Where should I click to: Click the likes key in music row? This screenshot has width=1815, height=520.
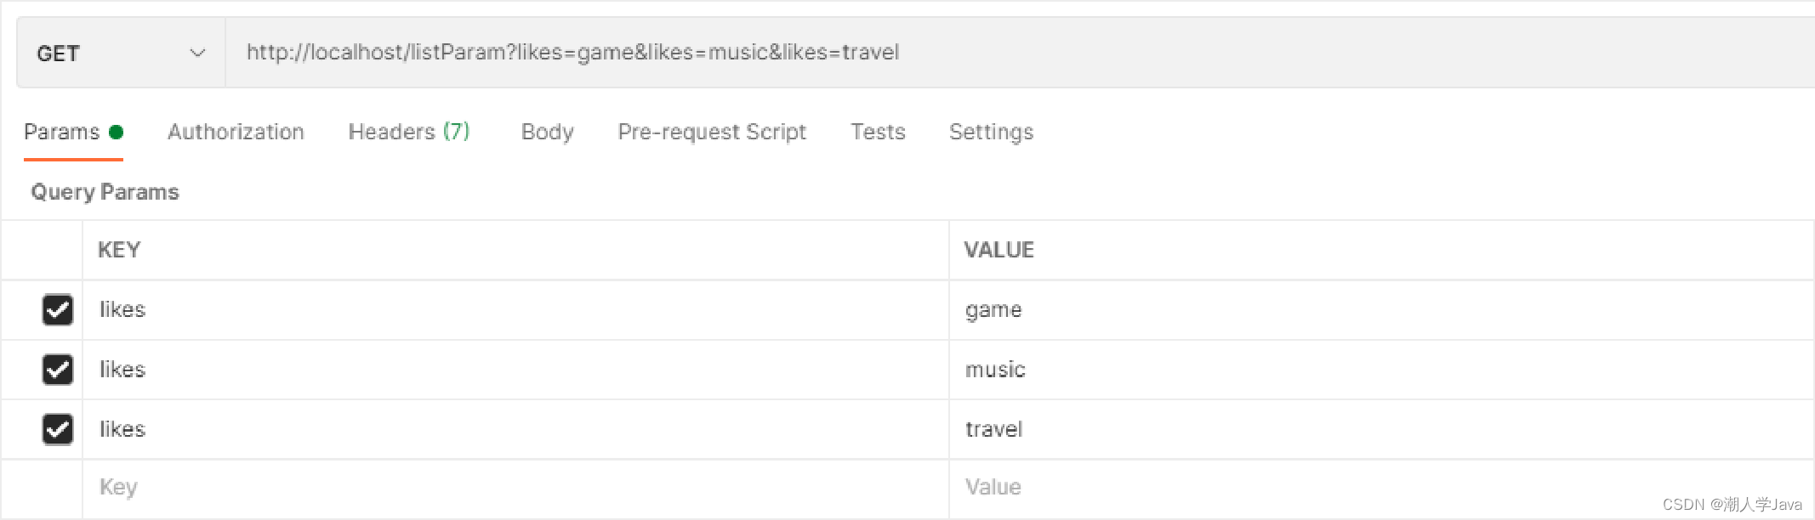coord(122,370)
